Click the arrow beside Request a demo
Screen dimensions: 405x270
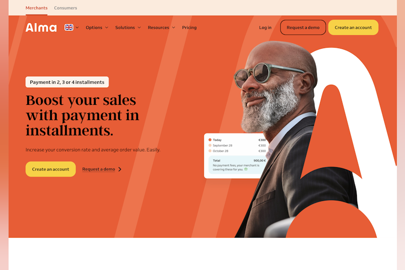point(120,169)
